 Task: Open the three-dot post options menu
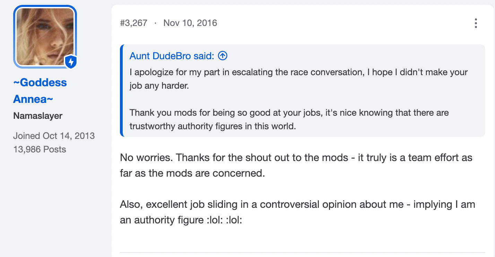tap(476, 23)
